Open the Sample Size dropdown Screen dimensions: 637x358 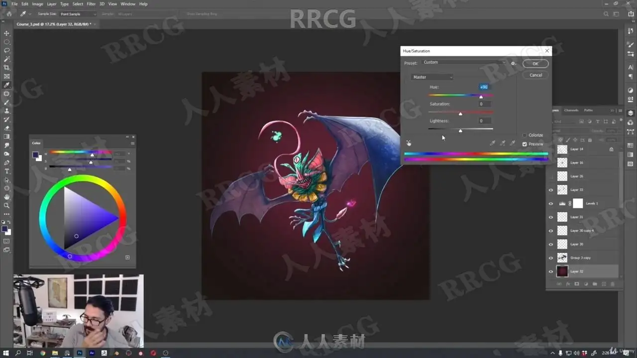point(78,14)
